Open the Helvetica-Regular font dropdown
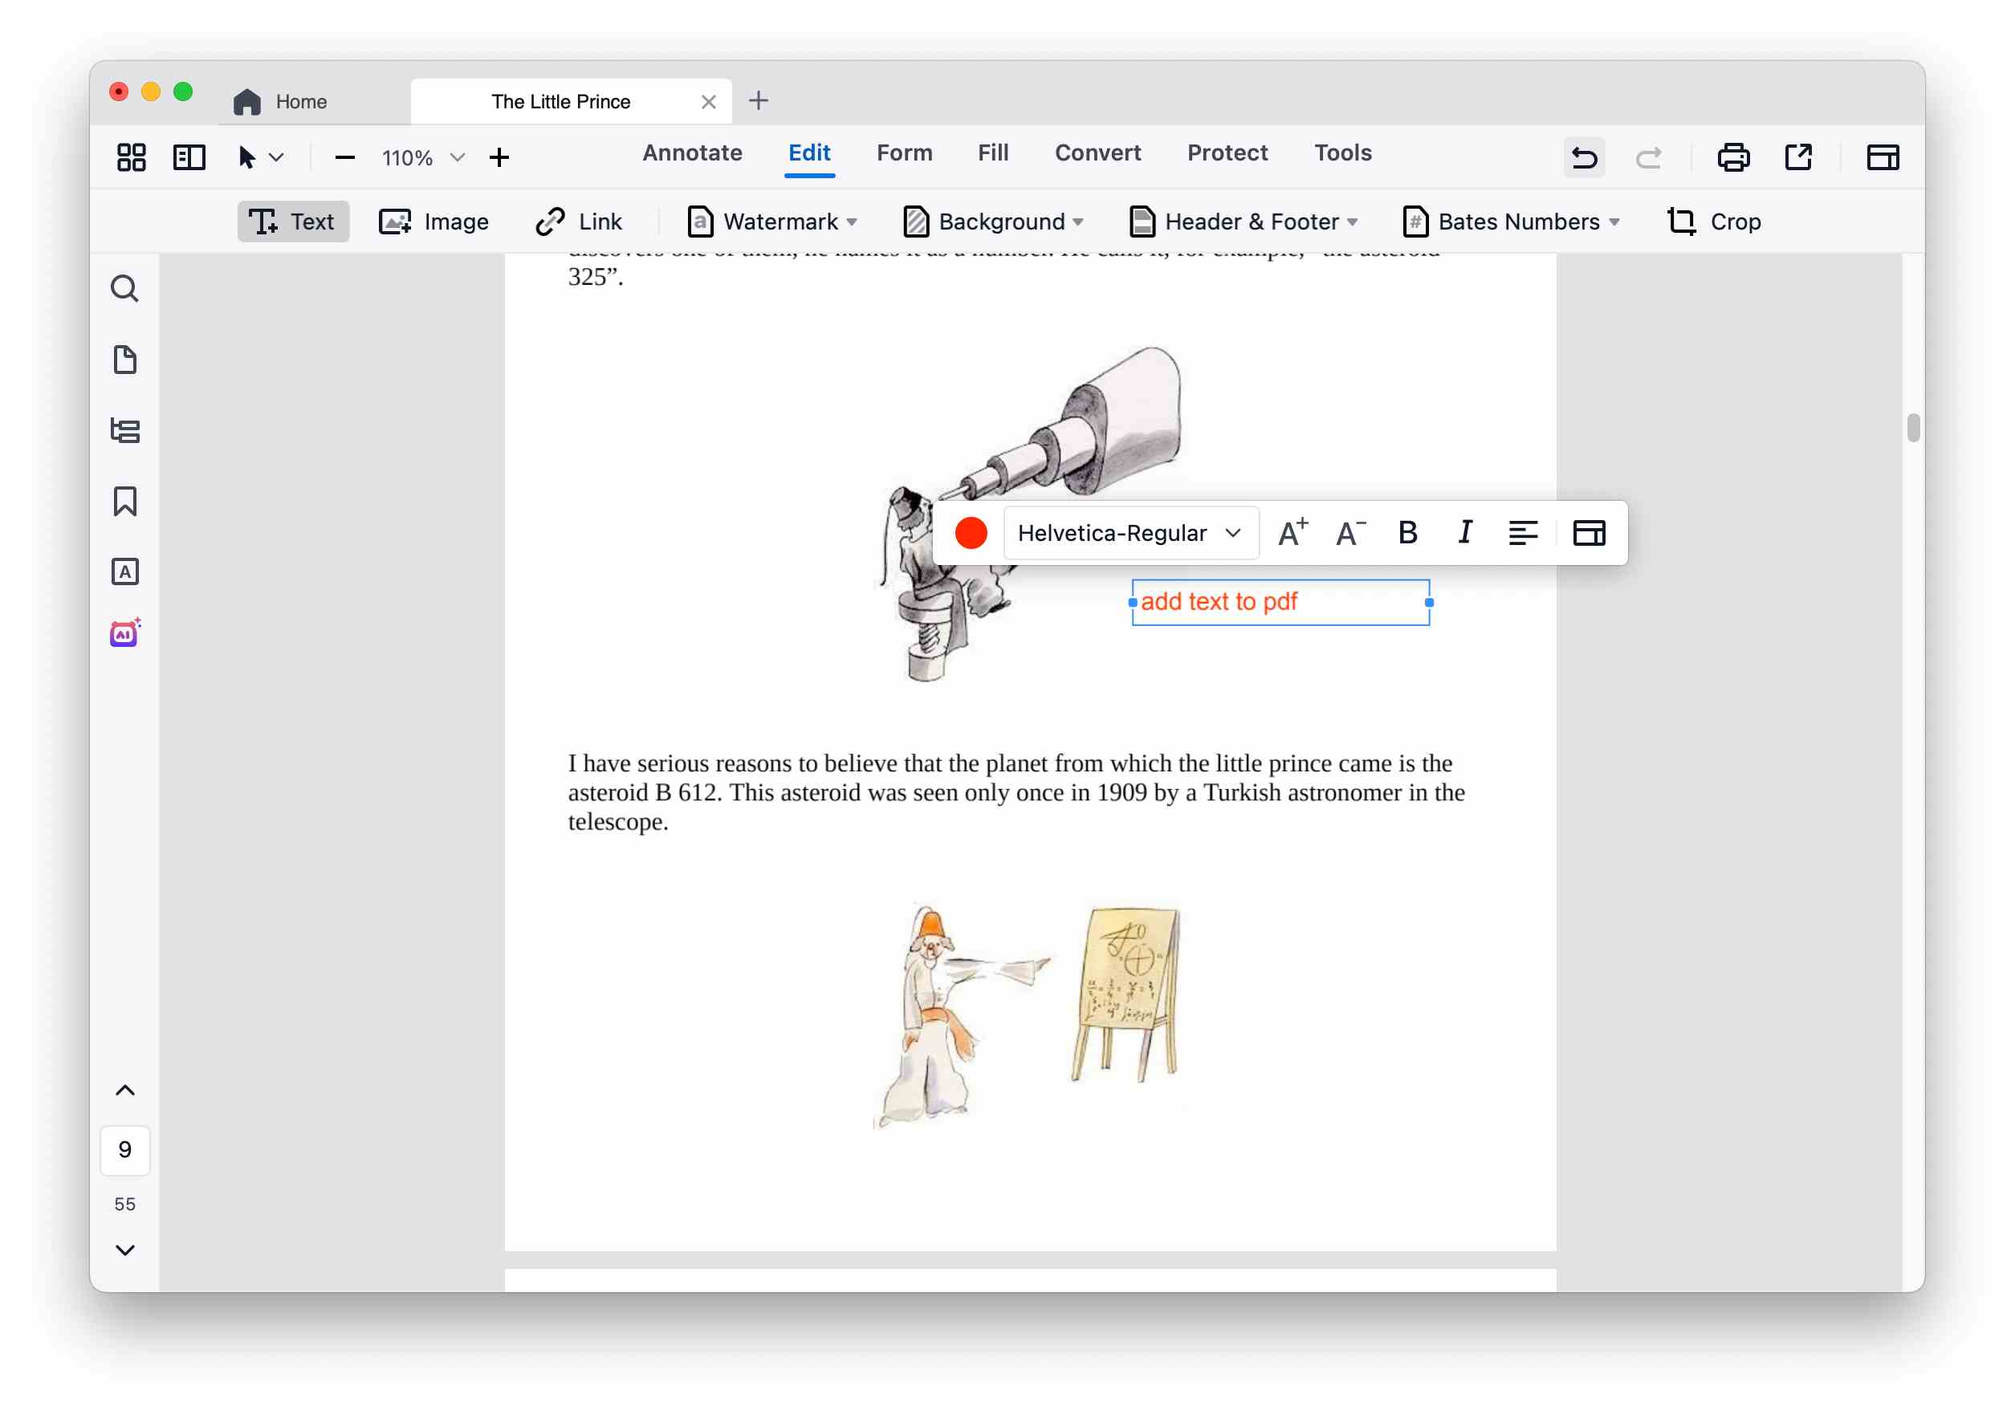 (x=1130, y=533)
